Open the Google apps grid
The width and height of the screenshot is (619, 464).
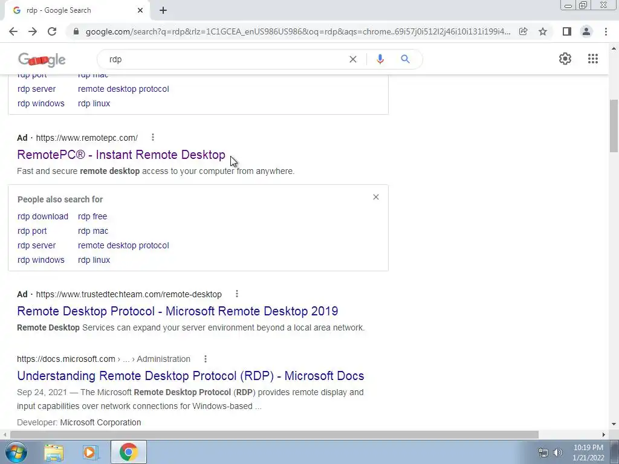click(x=593, y=59)
